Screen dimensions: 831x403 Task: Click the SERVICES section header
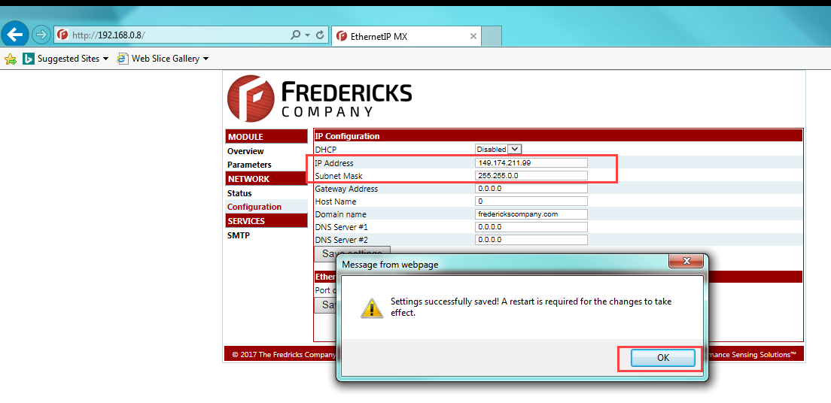[266, 221]
